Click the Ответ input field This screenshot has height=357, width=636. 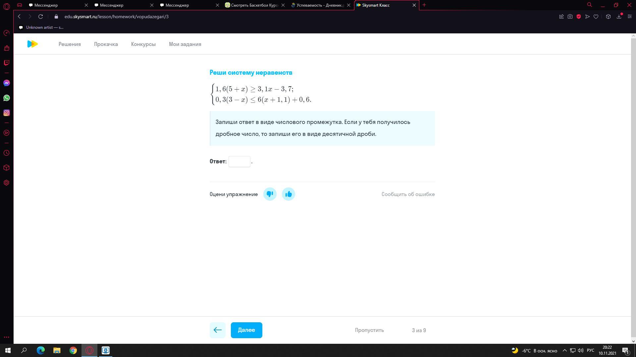click(x=239, y=161)
